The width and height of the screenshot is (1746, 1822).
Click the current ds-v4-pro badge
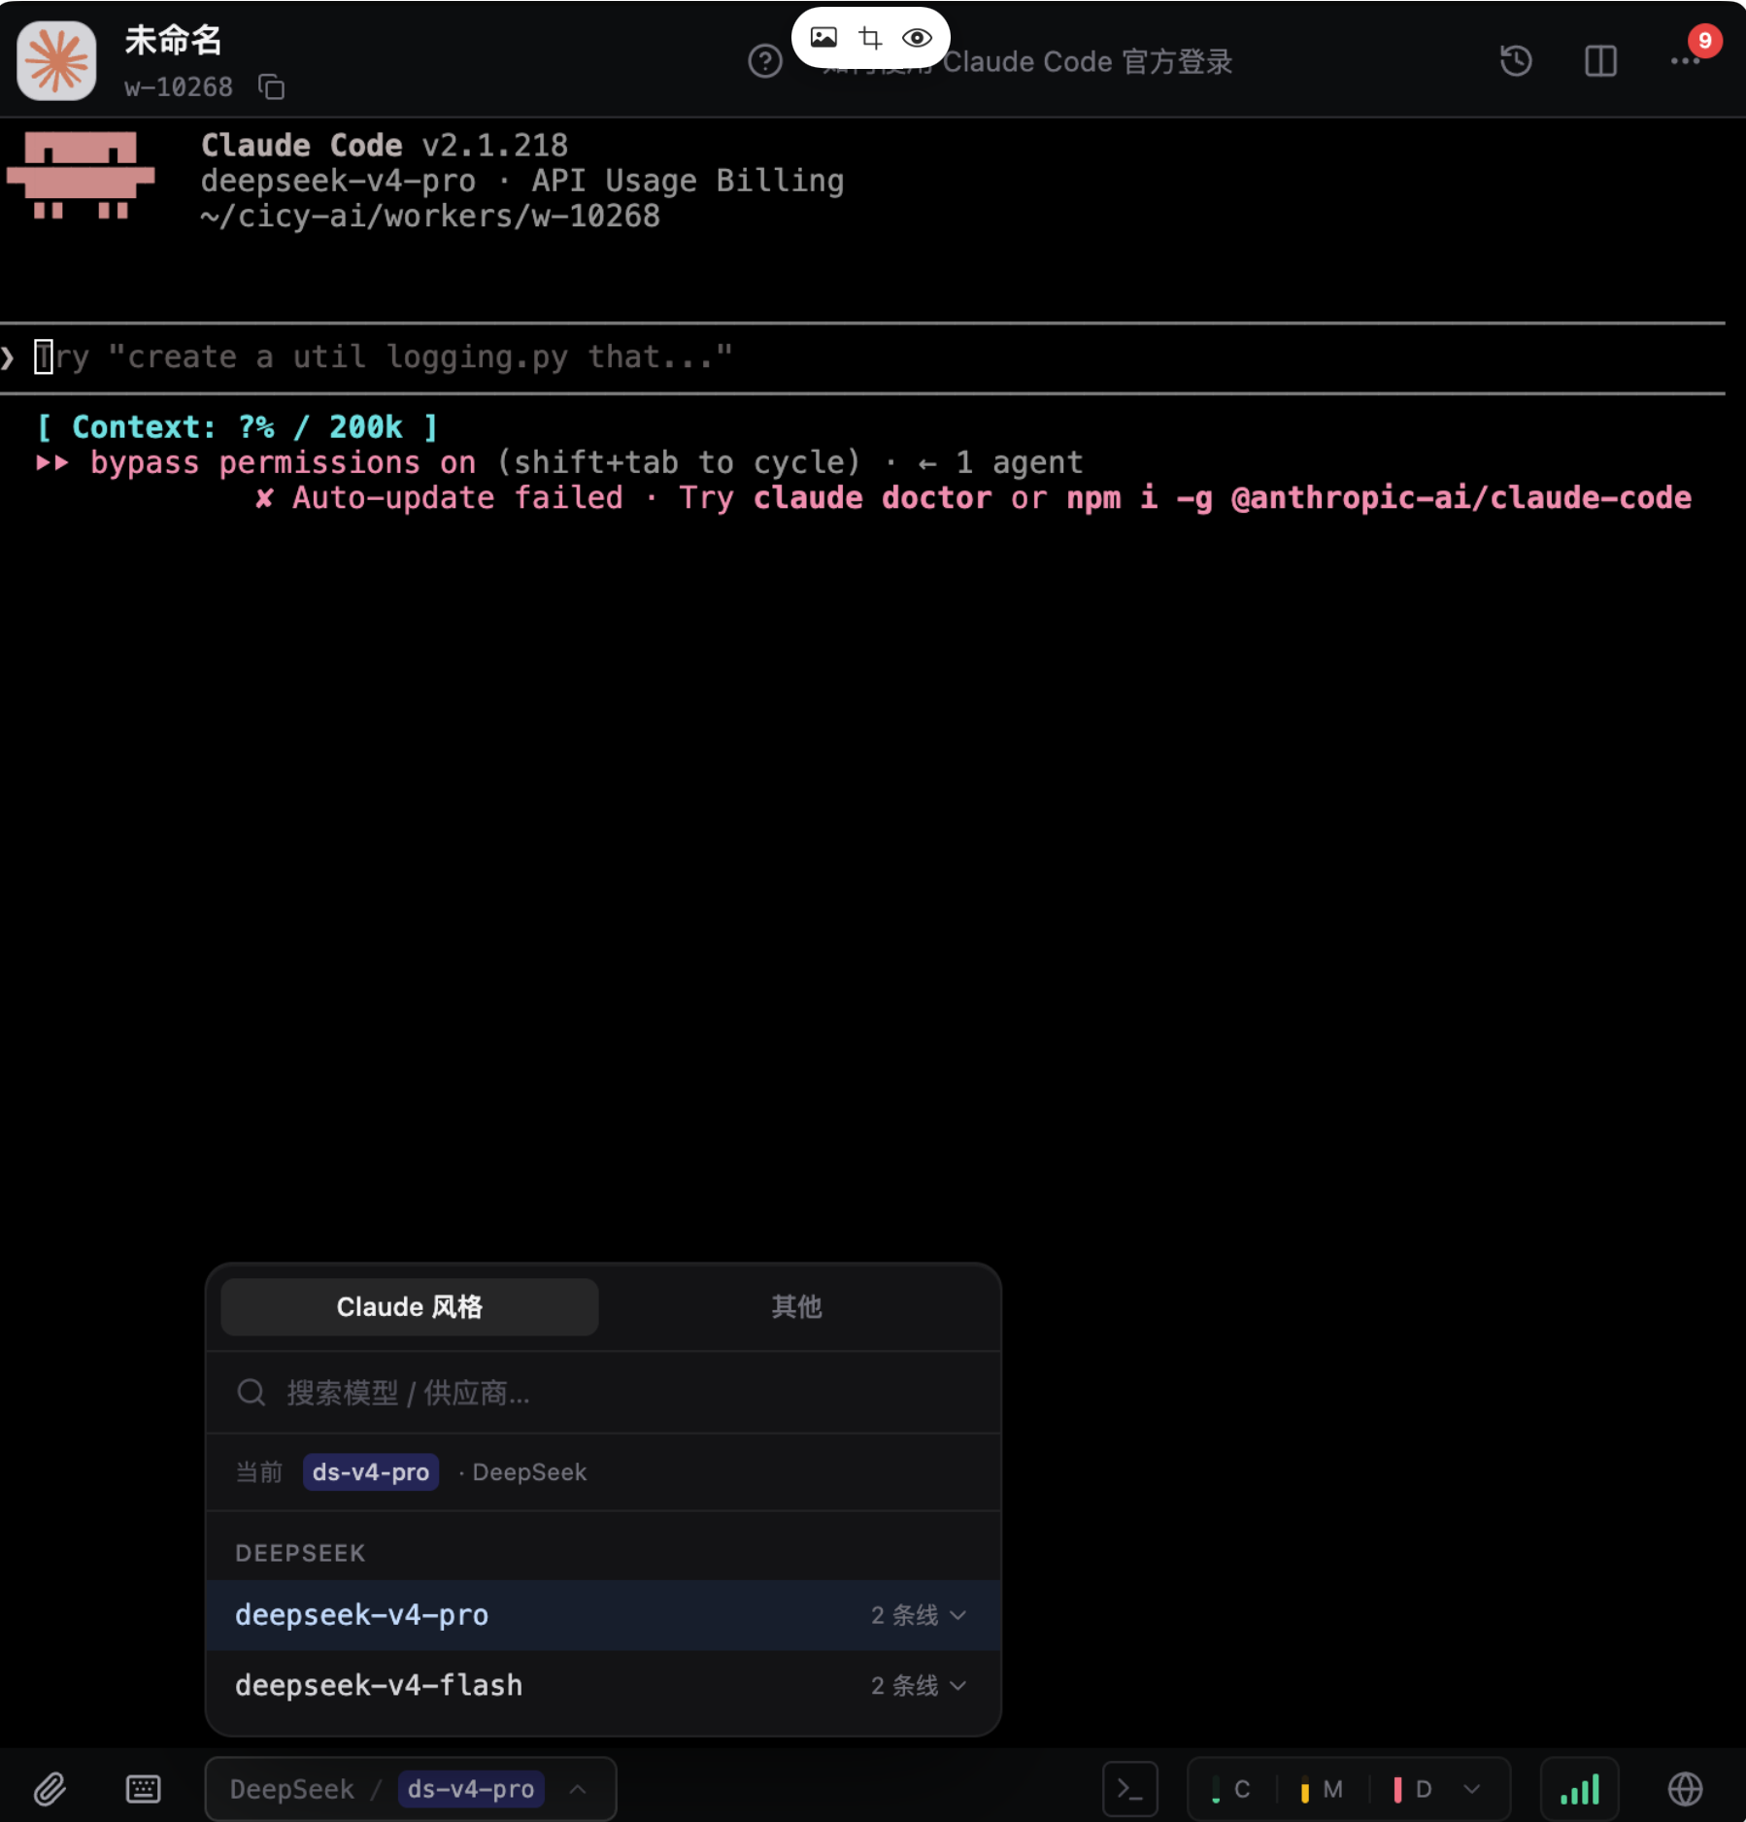click(371, 1472)
